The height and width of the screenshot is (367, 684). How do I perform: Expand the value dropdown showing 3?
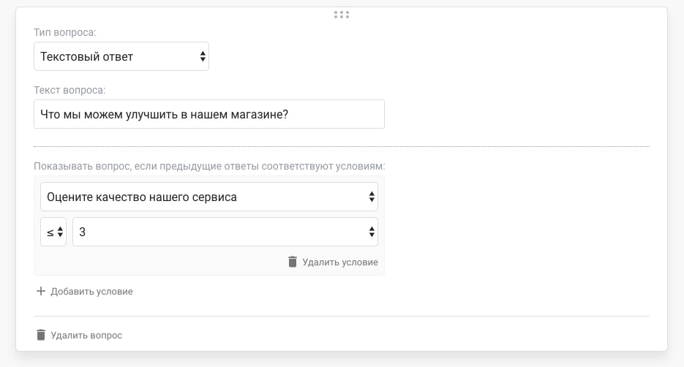click(x=219, y=232)
